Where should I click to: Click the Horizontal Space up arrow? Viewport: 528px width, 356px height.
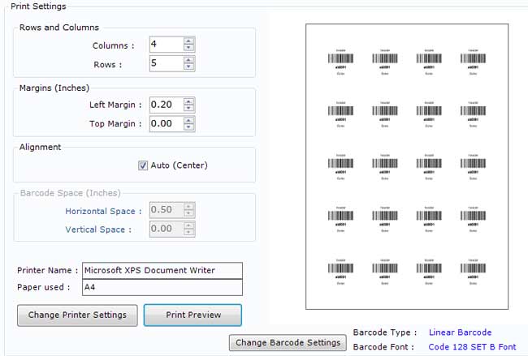188,207
